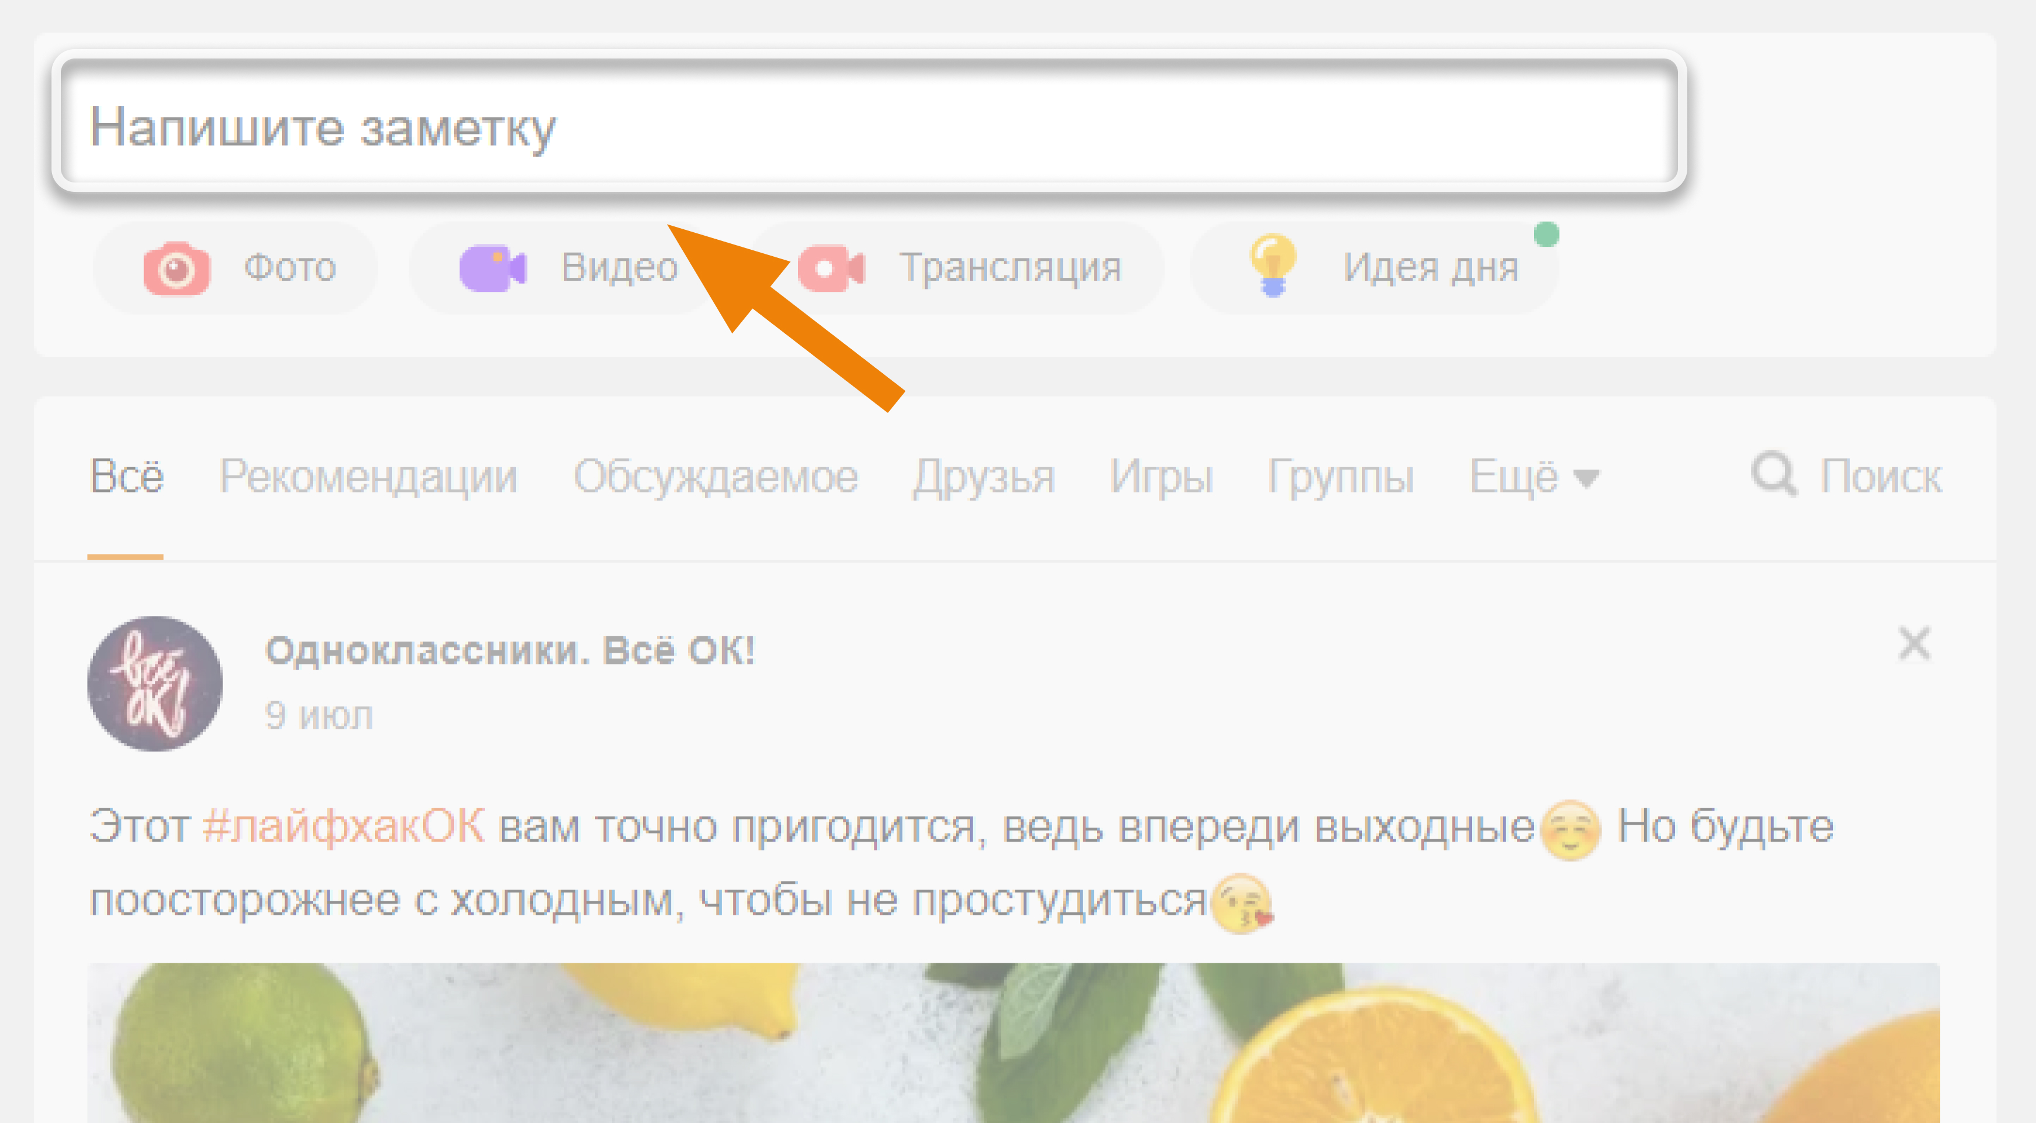Image resolution: width=2036 pixels, height=1123 pixels.
Task: Click the purple video camera icon
Action: (x=493, y=268)
